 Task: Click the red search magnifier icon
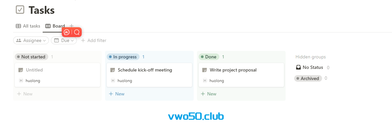click(x=77, y=32)
